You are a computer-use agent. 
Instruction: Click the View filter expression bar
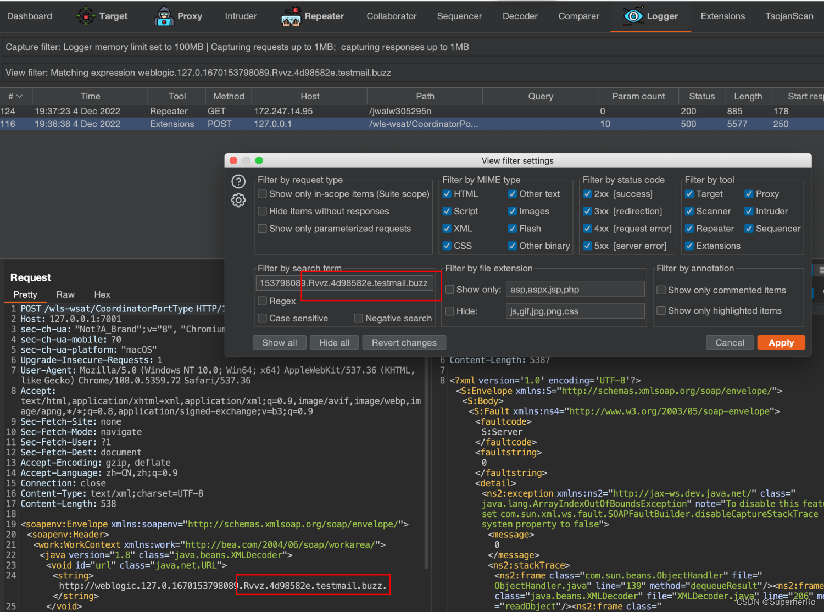[x=412, y=73]
